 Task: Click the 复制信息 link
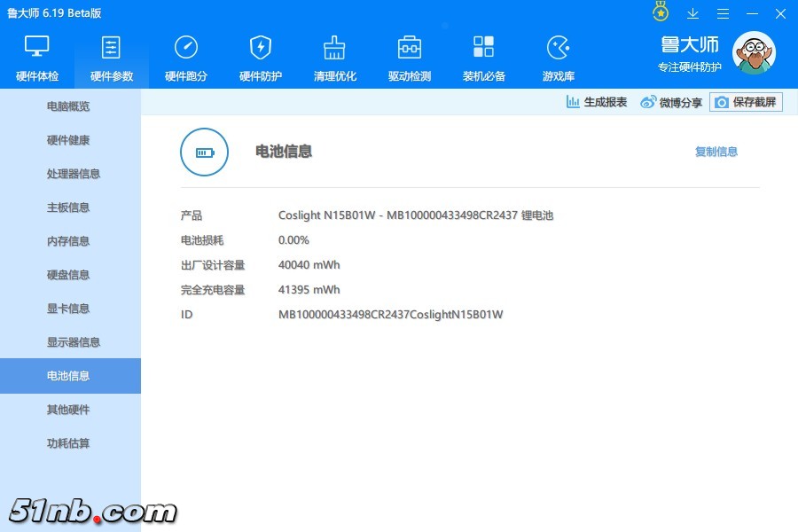[x=716, y=152]
